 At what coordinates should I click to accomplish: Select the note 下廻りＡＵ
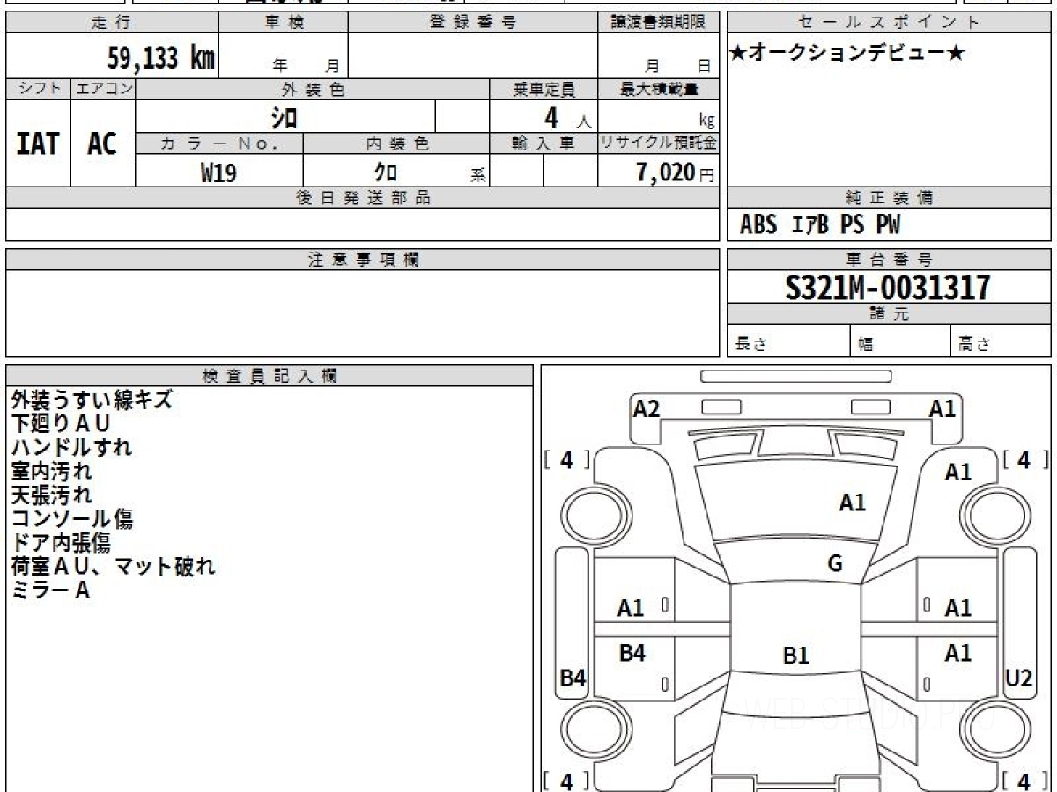coord(61,423)
